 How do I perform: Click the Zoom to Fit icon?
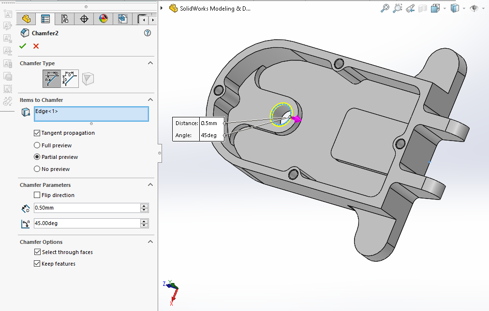click(385, 8)
